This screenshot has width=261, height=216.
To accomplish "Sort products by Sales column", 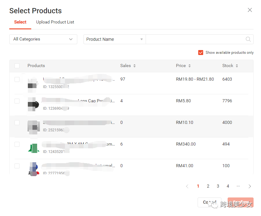I will (x=135, y=66).
